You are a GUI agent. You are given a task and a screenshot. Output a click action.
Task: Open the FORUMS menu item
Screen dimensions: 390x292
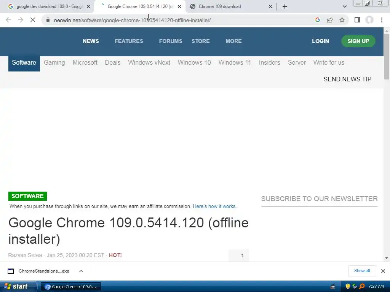171,41
